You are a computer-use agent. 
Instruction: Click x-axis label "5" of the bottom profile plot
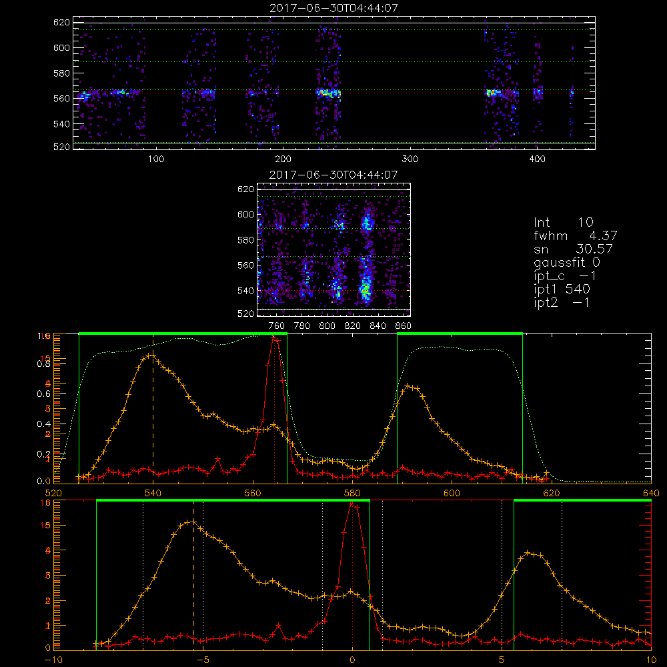502,660
